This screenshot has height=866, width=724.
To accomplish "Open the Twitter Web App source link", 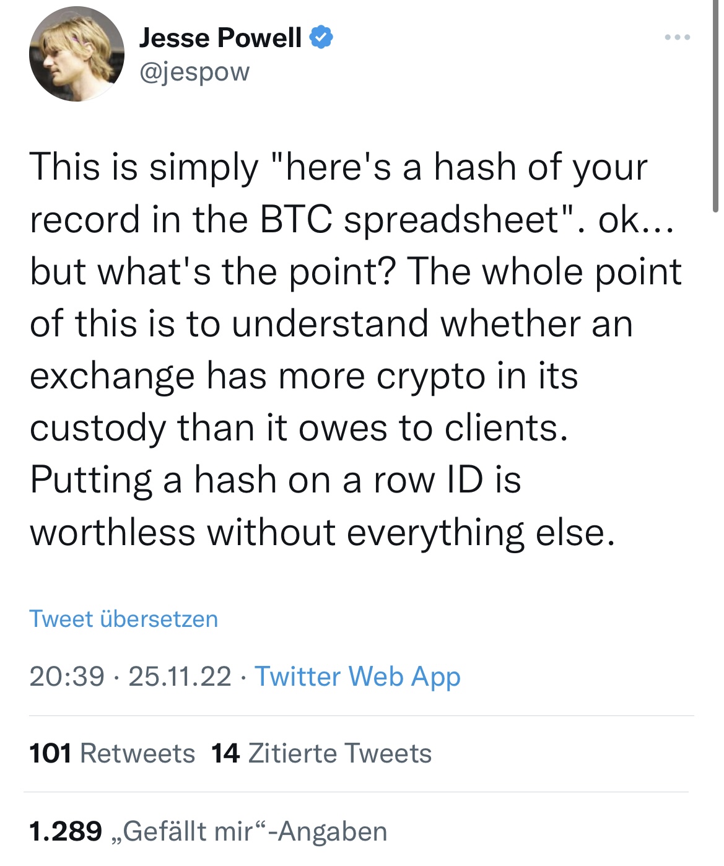I will click(x=358, y=677).
